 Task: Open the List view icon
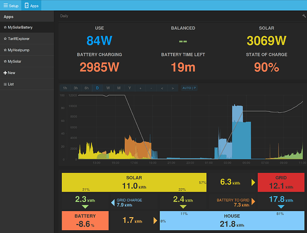click(5, 84)
